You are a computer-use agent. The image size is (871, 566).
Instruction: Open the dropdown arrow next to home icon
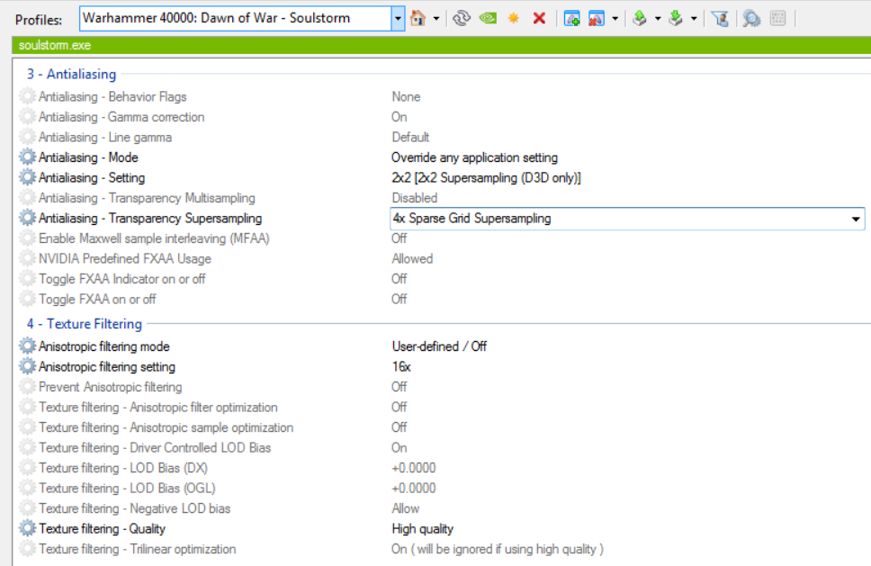pos(436,18)
